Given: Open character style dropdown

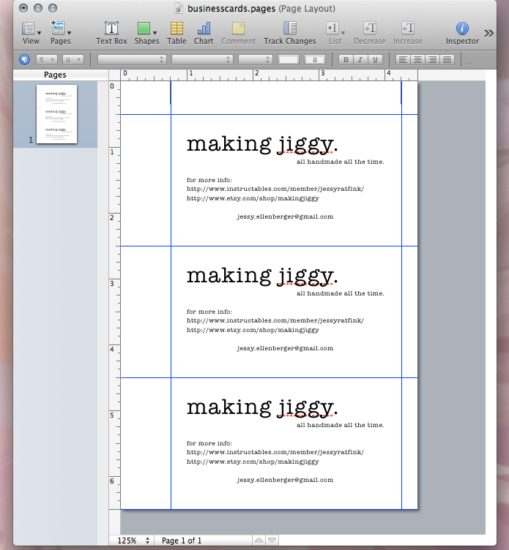Looking at the screenshot, I should [73, 60].
